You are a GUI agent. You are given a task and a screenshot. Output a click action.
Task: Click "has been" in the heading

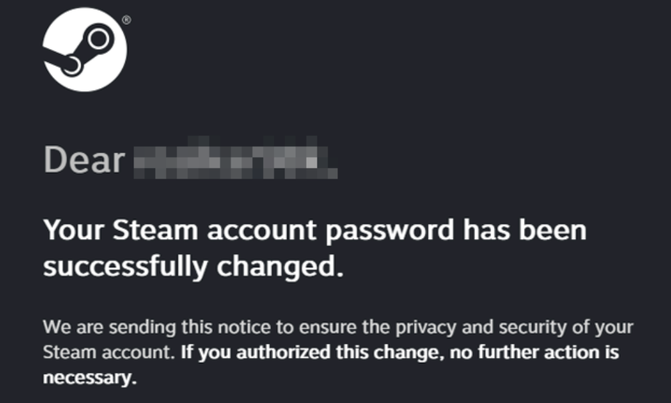coord(523,231)
